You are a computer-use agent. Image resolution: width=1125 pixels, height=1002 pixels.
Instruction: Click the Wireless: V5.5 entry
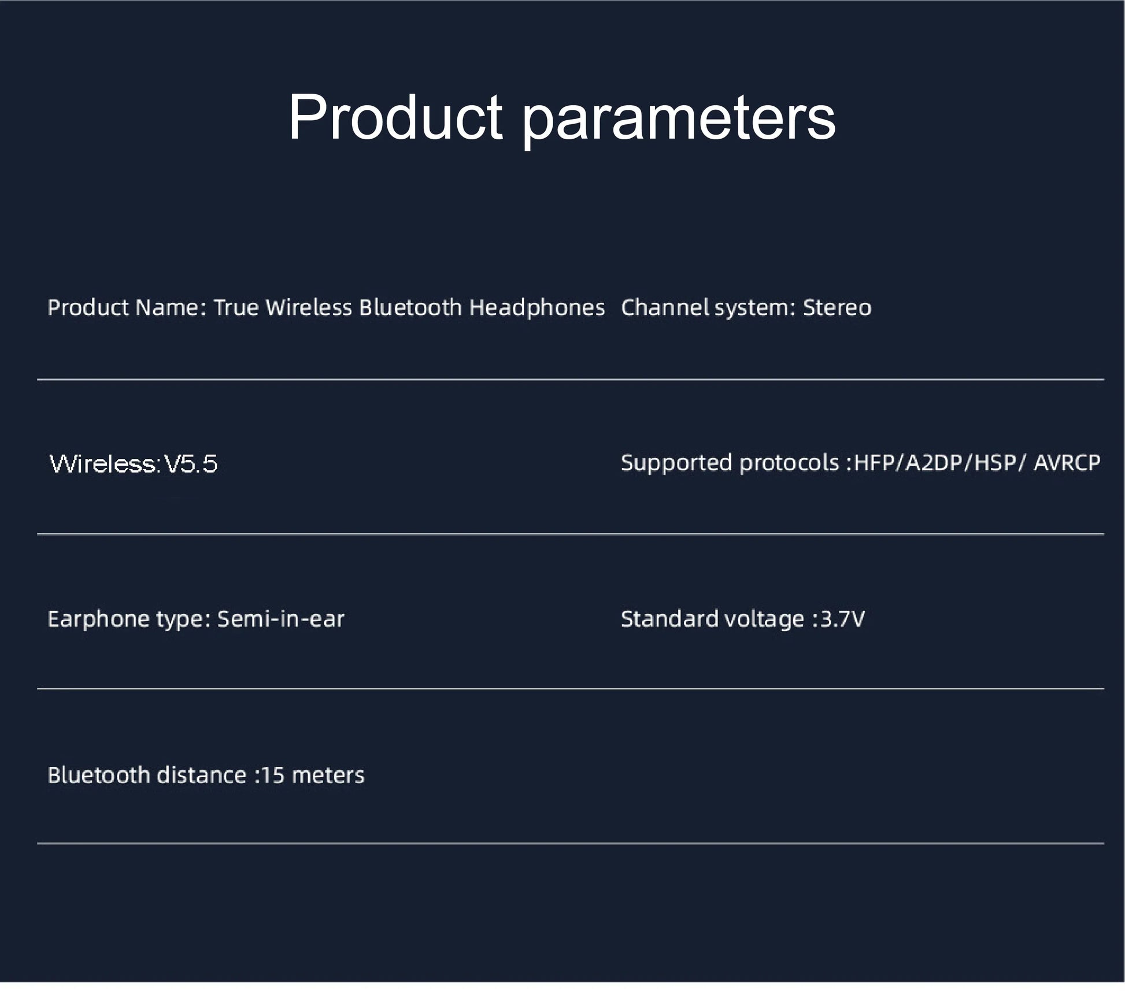(134, 464)
